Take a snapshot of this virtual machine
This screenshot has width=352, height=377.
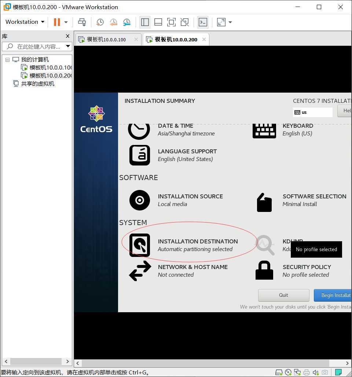[x=100, y=22]
